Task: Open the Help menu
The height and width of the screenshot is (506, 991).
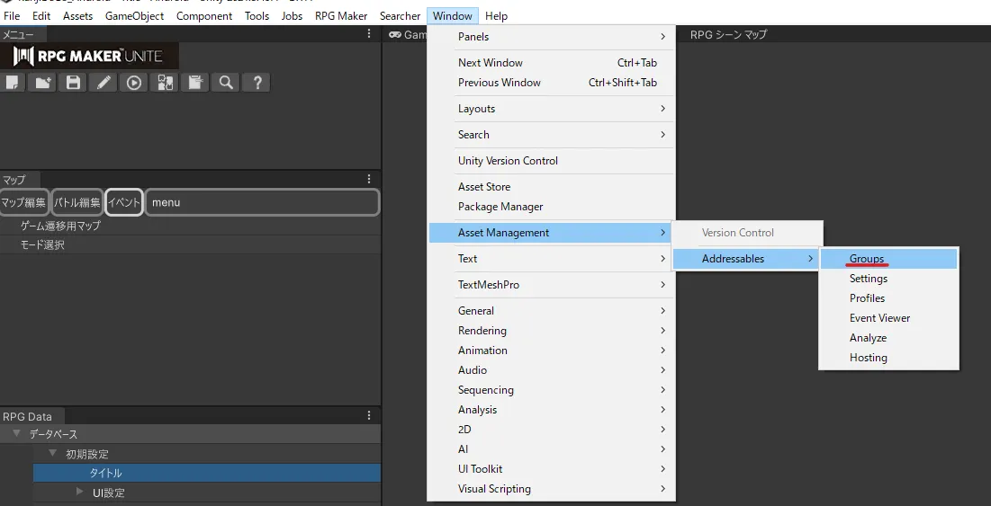Action: [x=496, y=16]
